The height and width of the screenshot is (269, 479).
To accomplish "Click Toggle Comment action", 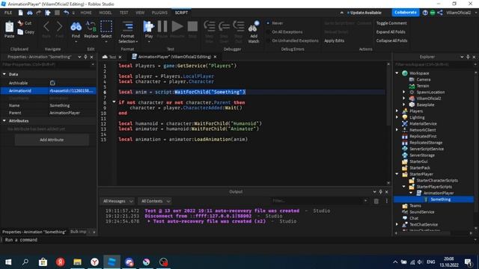I will coord(391,23).
